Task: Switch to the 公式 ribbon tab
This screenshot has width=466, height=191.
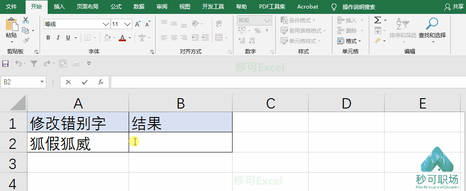Action: [116, 7]
